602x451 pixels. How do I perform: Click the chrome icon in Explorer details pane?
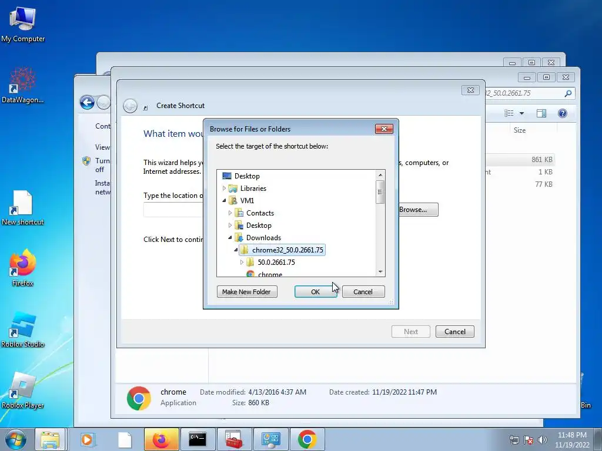point(139,398)
